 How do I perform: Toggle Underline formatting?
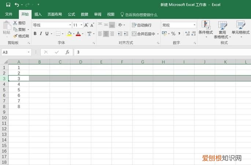click(47, 34)
